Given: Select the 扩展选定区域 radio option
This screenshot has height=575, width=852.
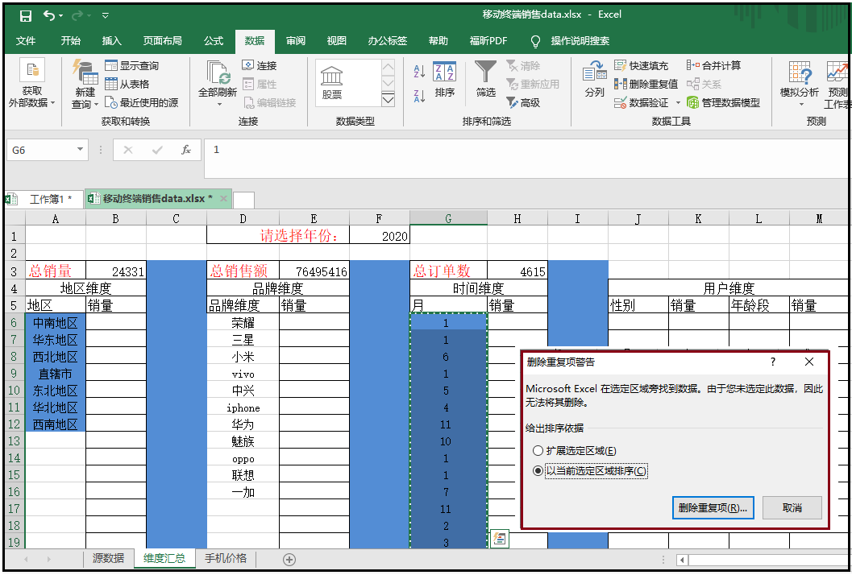Looking at the screenshot, I should pos(576,451).
